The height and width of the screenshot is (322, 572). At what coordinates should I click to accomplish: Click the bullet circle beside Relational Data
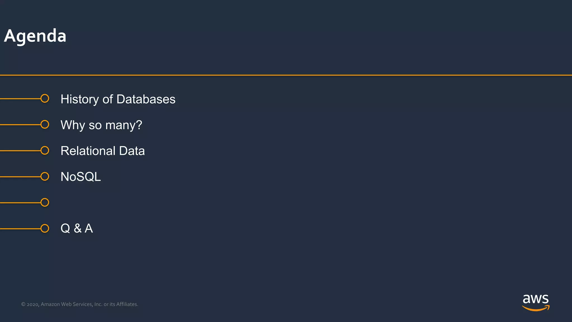[x=45, y=150]
